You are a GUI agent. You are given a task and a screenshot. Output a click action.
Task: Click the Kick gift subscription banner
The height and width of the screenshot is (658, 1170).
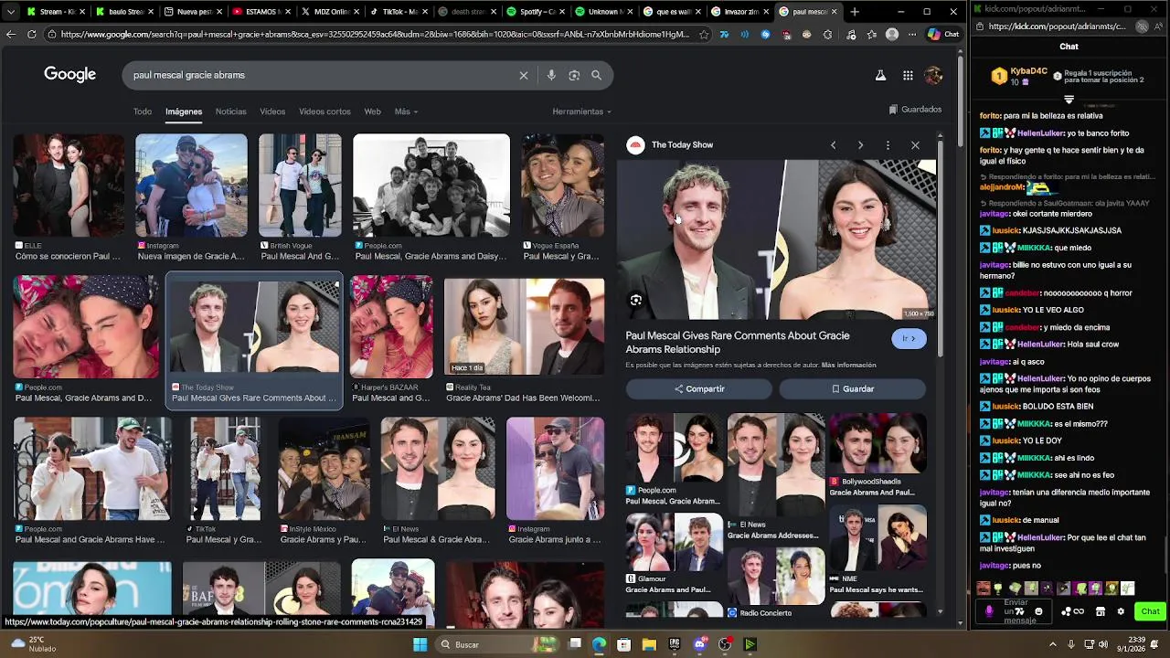[1100, 76]
